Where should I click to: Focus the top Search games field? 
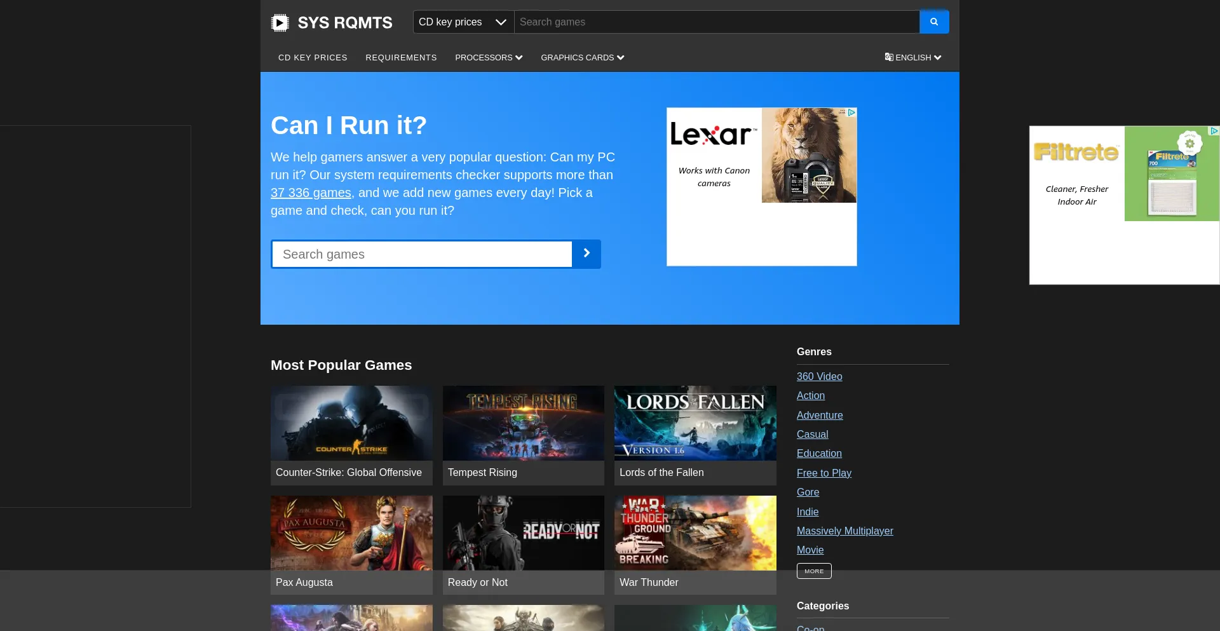pyautogui.click(x=716, y=22)
